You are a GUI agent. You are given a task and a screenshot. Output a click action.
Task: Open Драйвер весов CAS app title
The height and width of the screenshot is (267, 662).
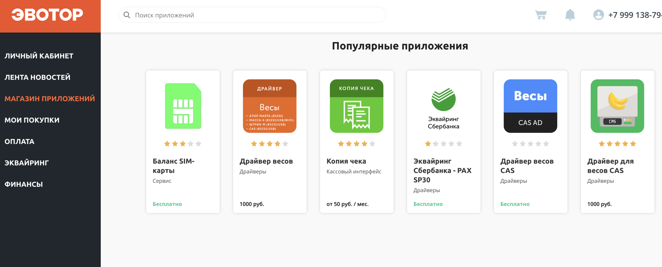coord(527,166)
